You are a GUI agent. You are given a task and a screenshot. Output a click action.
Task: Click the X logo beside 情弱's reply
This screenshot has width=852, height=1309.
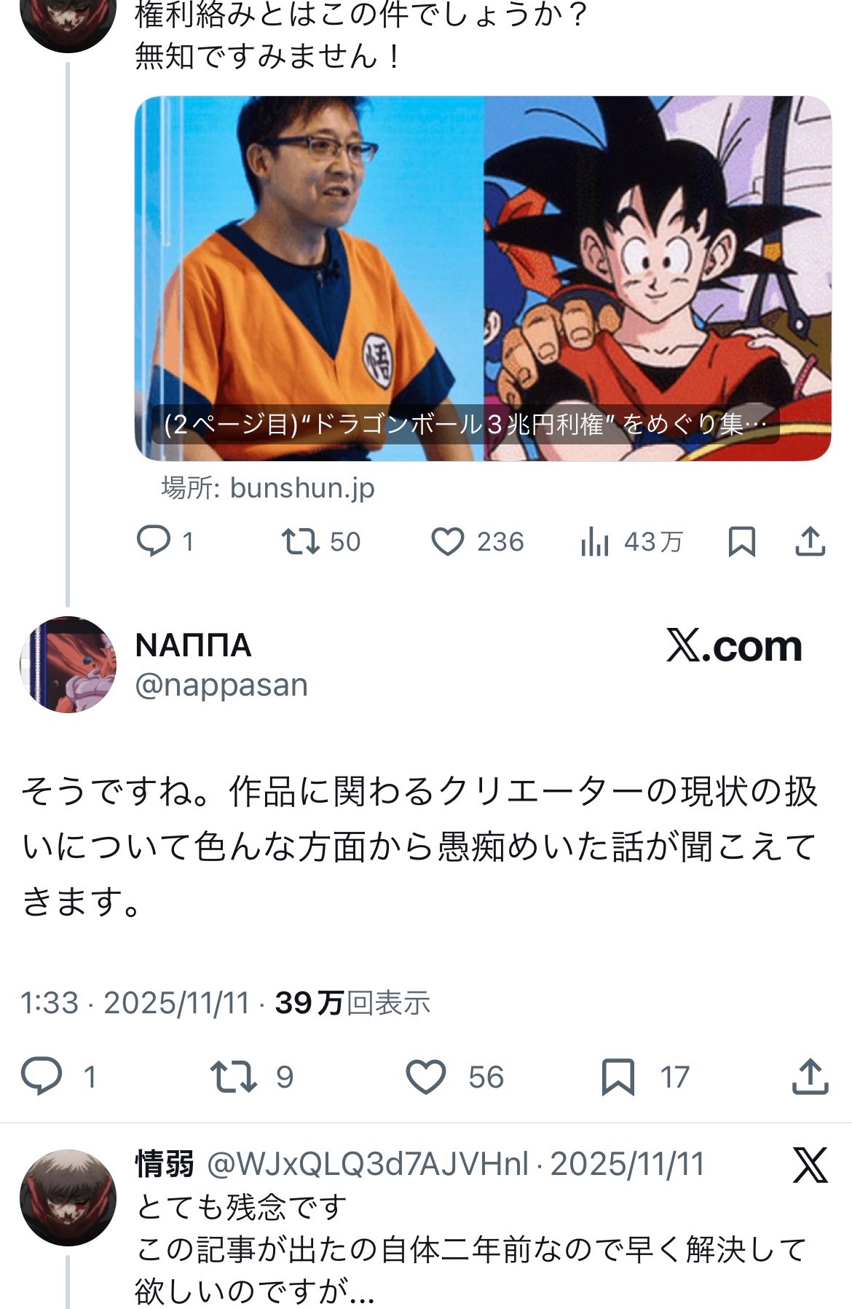810,1164
